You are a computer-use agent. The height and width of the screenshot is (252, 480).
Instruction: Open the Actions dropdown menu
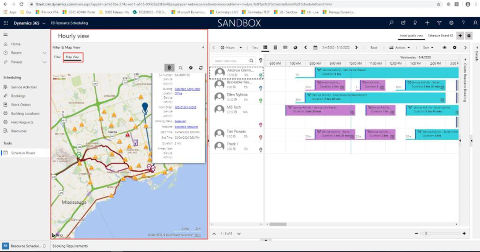tap(399, 47)
